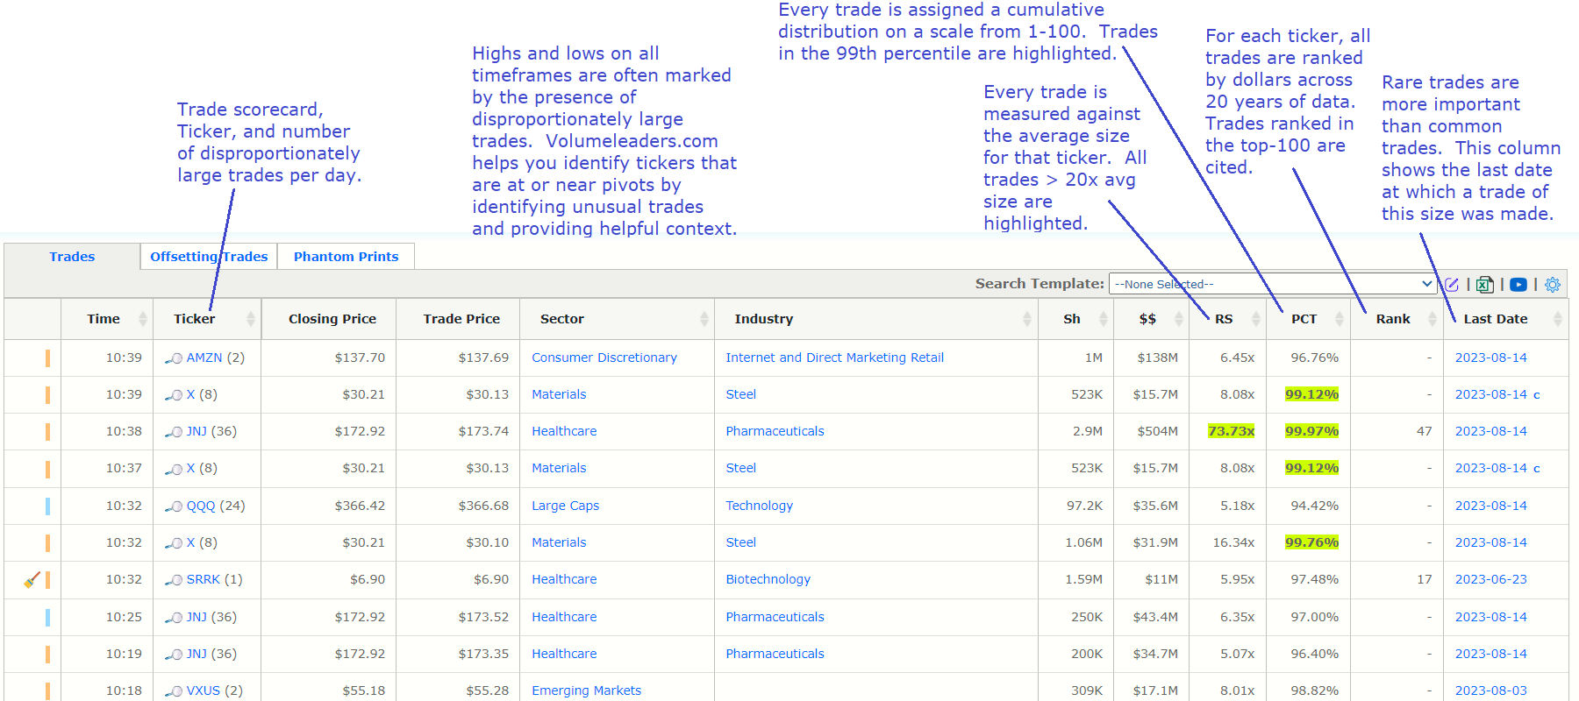Click the $138M dollar value
The image size is (1579, 701).
pyautogui.click(x=1158, y=358)
